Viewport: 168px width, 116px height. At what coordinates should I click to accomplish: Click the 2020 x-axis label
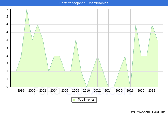point(141,90)
